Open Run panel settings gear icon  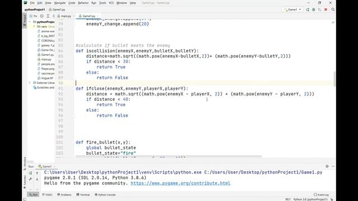327,166
